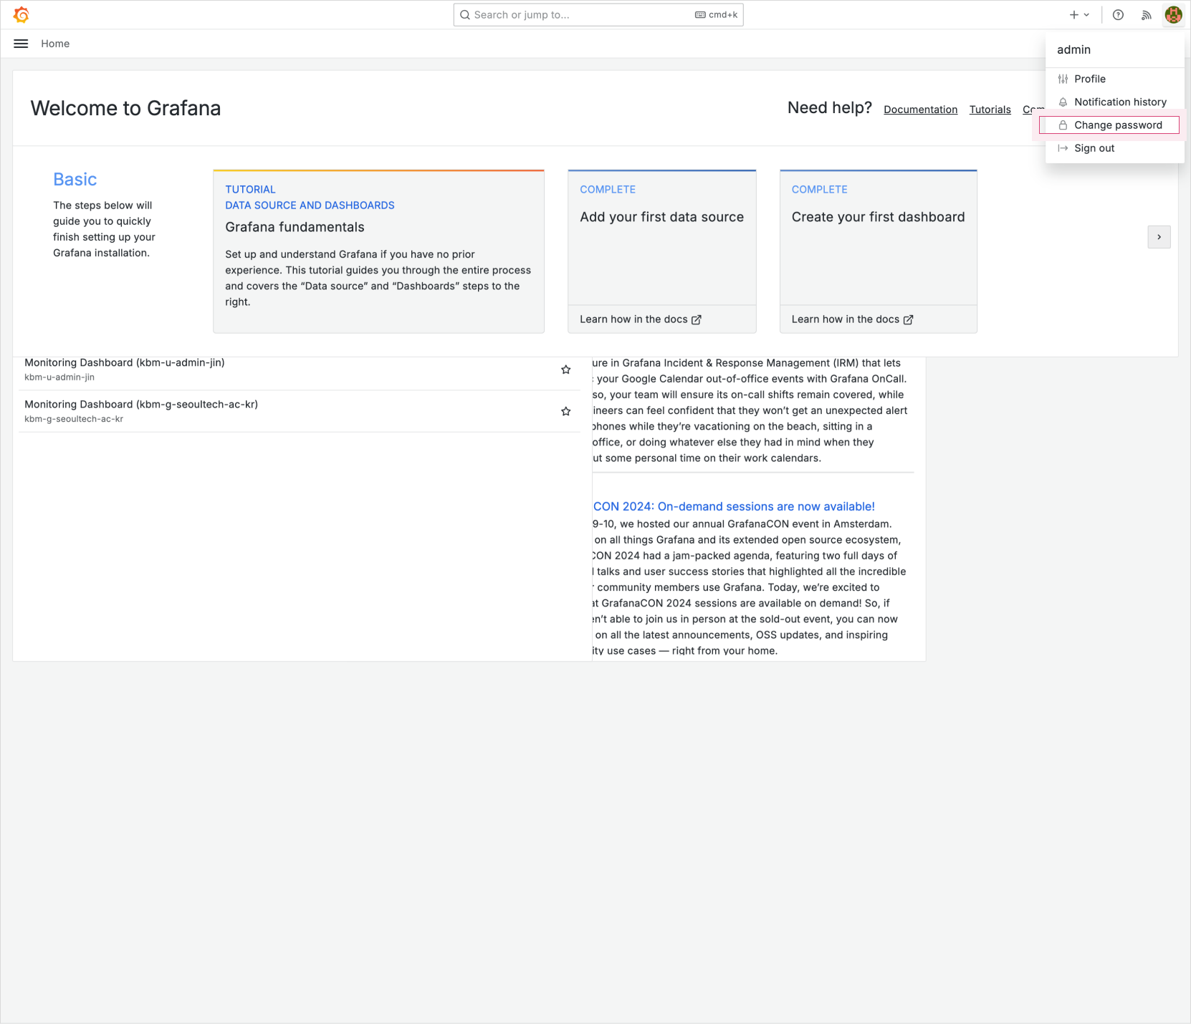The height and width of the screenshot is (1024, 1191).
Task: Open Profile from user menu
Action: click(1114, 79)
